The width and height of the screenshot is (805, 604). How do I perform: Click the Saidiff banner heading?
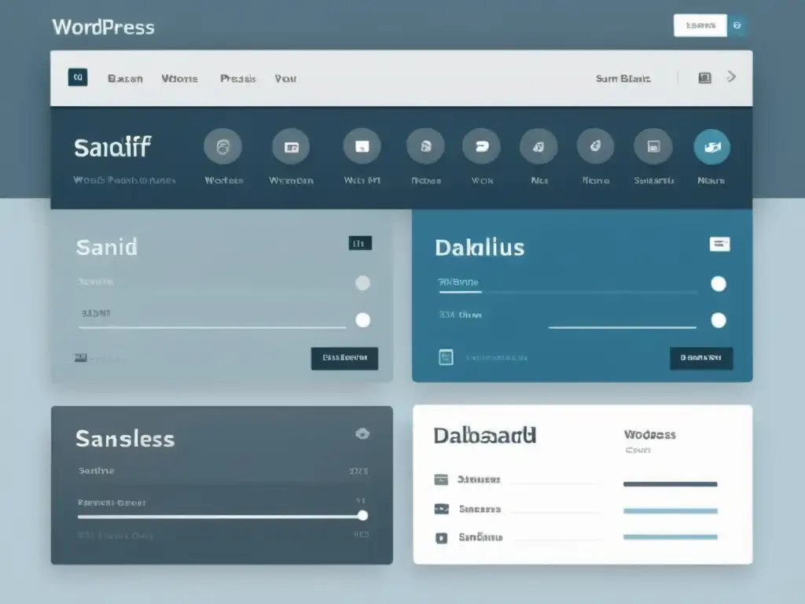(x=112, y=147)
